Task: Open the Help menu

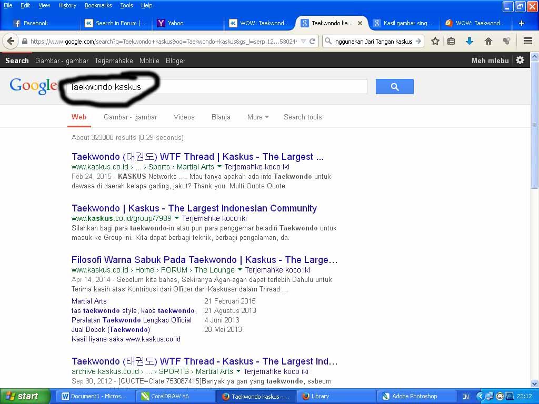Action: [x=146, y=5]
